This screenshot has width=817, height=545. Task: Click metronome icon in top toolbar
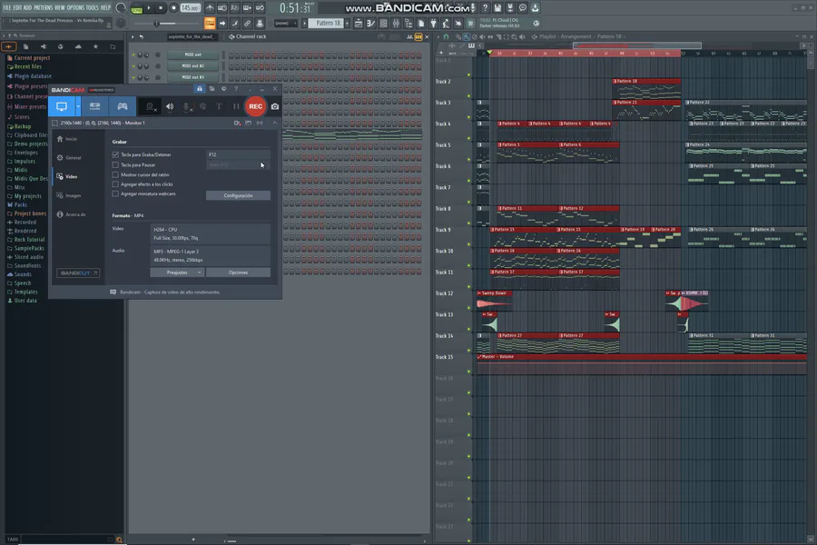pyautogui.click(x=210, y=8)
